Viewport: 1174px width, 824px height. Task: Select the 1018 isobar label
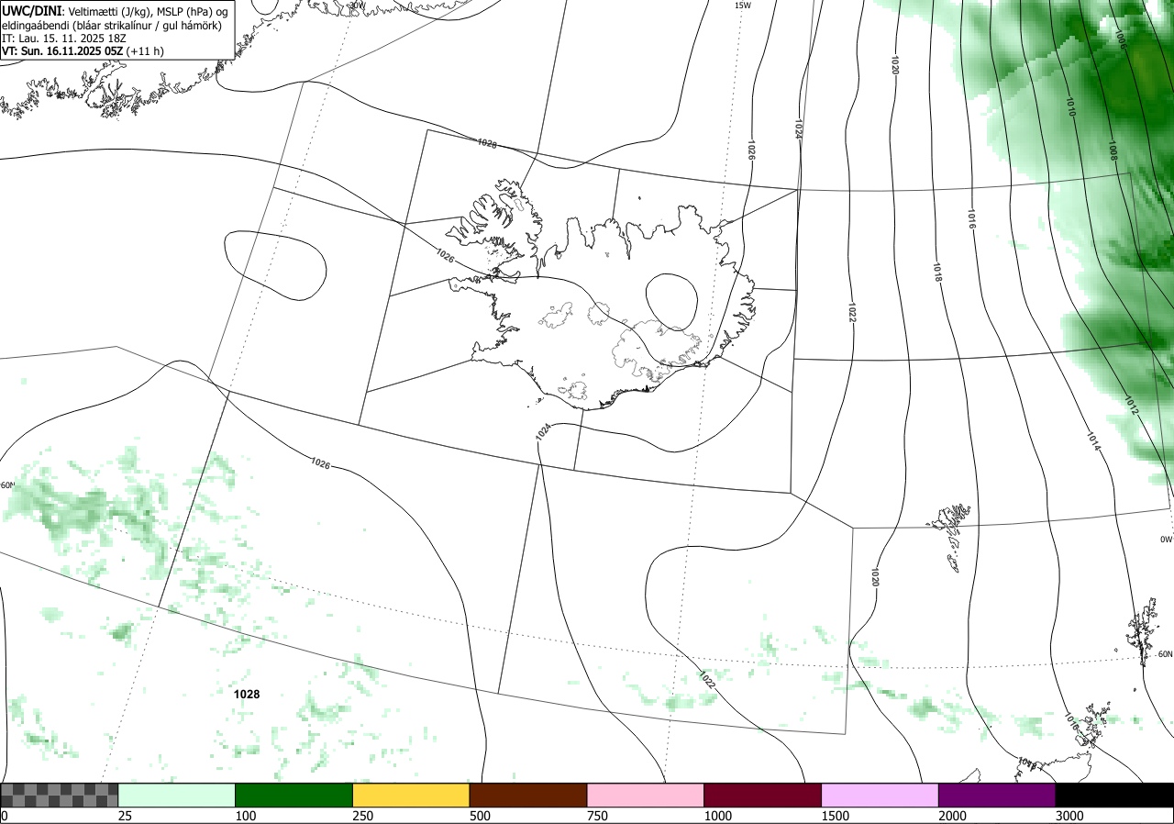[938, 273]
